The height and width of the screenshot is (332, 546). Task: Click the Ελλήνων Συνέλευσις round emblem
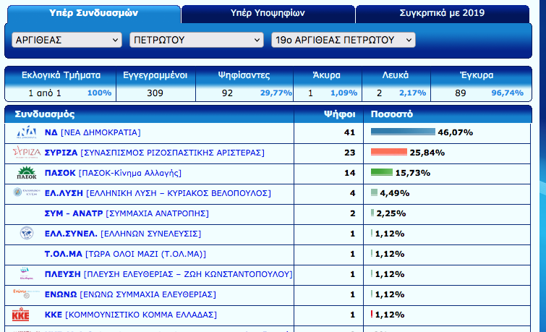[27, 234]
